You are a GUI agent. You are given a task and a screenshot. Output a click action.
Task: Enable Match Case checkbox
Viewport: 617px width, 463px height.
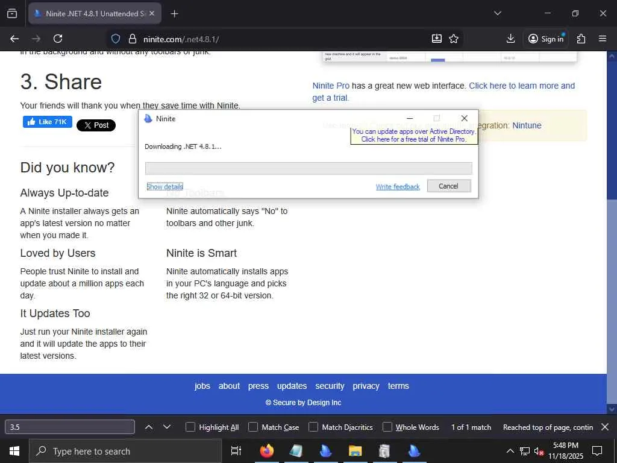click(x=253, y=427)
